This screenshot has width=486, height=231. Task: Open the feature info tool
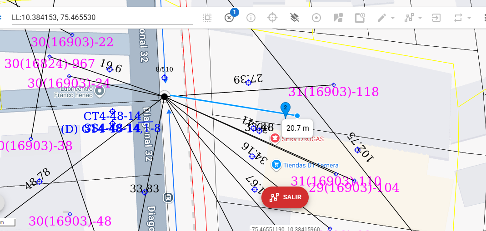tap(251, 18)
